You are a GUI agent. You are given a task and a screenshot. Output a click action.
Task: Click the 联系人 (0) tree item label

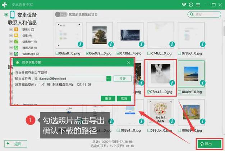click(x=28, y=29)
